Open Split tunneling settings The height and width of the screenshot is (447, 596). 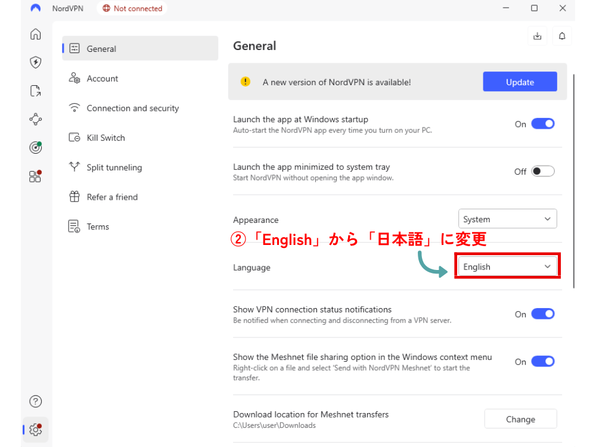[x=114, y=167]
